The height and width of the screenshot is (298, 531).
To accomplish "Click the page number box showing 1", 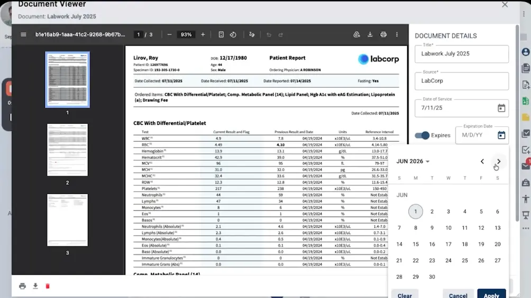I will click(x=138, y=34).
